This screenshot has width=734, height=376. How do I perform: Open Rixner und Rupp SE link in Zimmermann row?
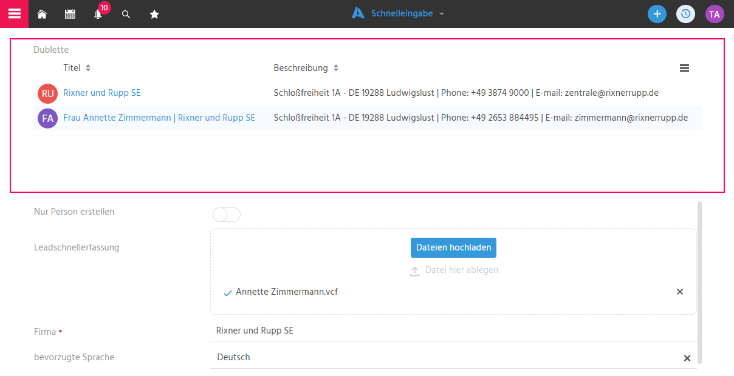pyautogui.click(x=216, y=118)
